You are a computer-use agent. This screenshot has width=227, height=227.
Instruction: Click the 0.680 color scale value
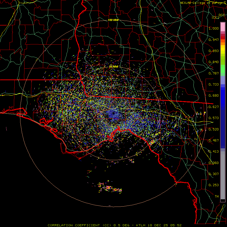pyautogui.click(x=214, y=96)
